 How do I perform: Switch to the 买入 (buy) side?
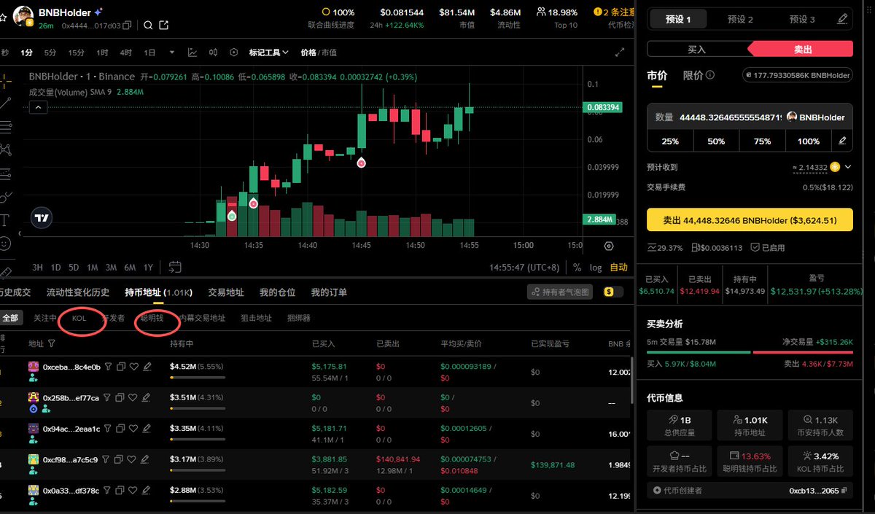(x=697, y=49)
